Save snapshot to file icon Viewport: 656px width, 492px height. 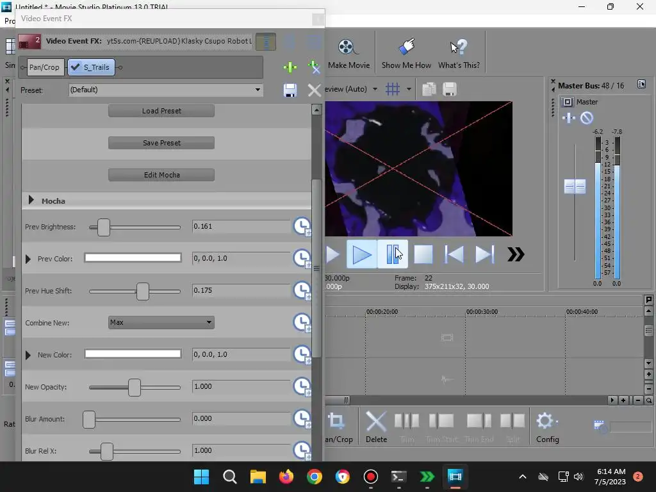pyautogui.click(x=450, y=89)
